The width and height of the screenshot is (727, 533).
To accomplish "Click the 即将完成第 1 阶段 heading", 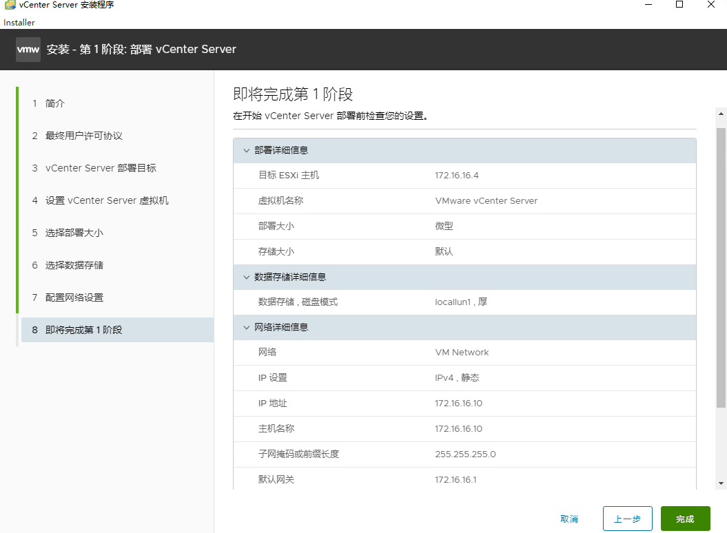I will [x=293, y=94].
